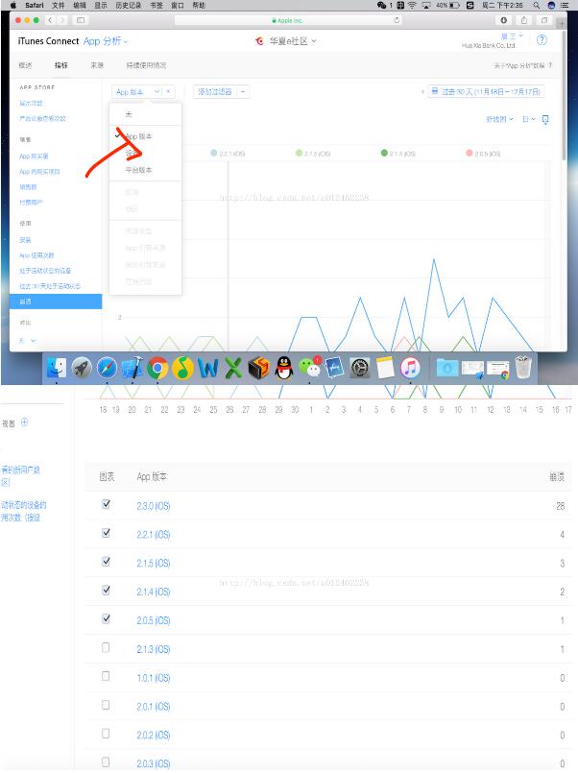Viewport: 578px width, 773px height.
Task: Open the App 版本 filter dropdown
Action: [137, 91]
